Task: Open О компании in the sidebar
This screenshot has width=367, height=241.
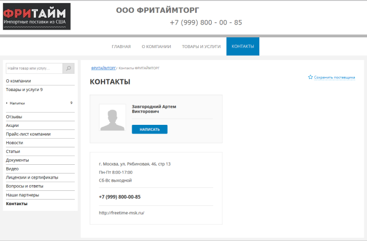Action: point(18,81)
